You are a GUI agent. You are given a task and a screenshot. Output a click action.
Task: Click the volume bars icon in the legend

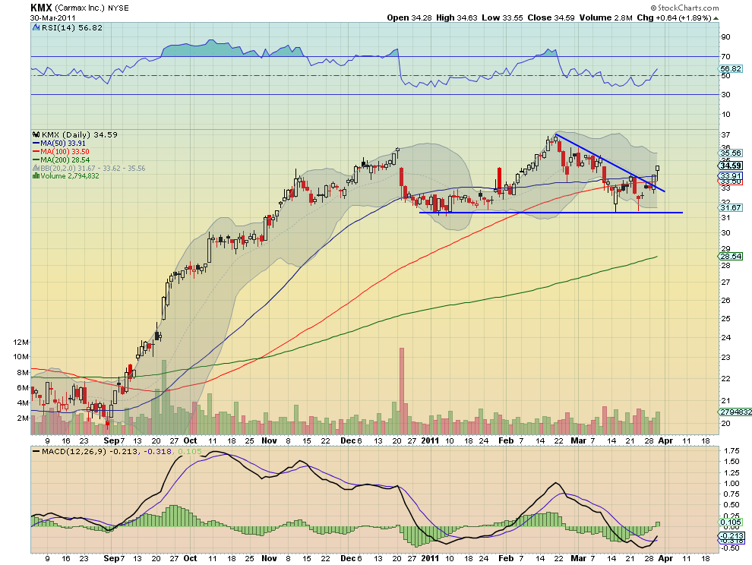click(36, 176)
